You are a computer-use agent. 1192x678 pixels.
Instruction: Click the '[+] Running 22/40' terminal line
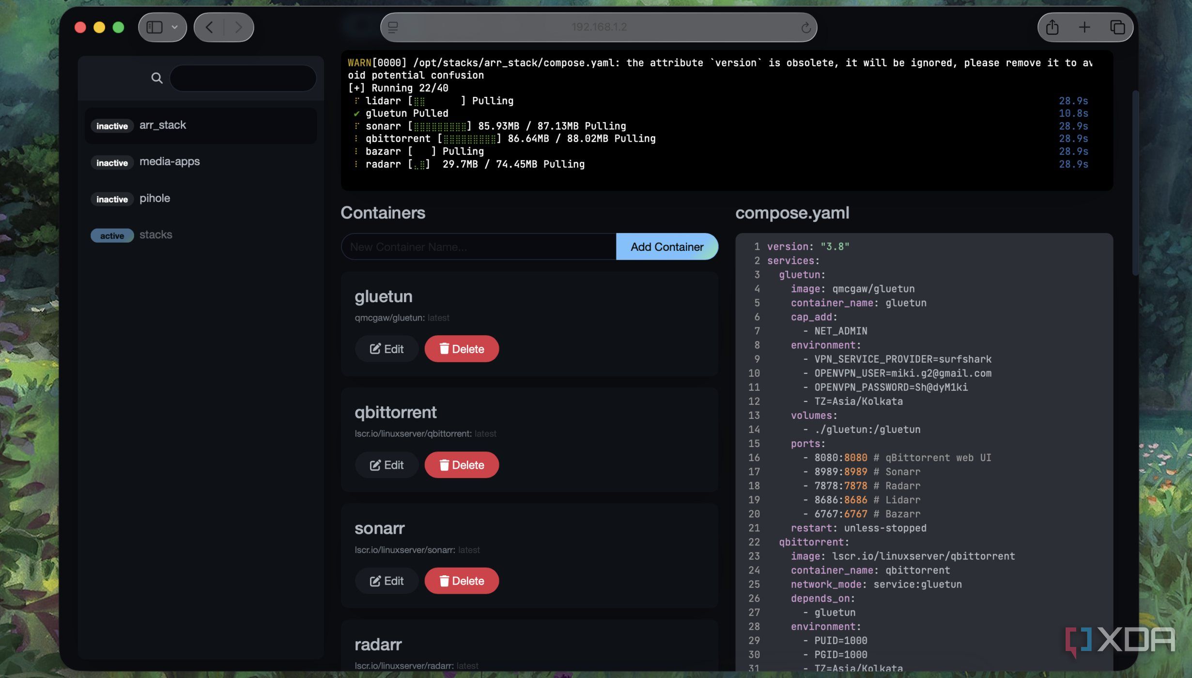(398, 88)
